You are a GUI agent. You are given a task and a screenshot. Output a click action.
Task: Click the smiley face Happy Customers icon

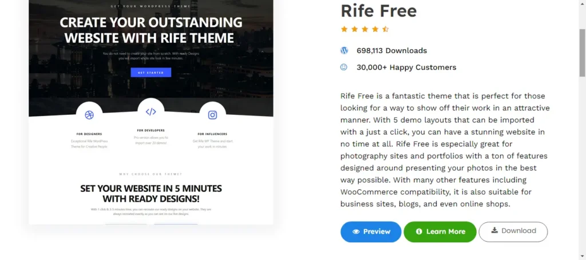[x=344, y=67]
